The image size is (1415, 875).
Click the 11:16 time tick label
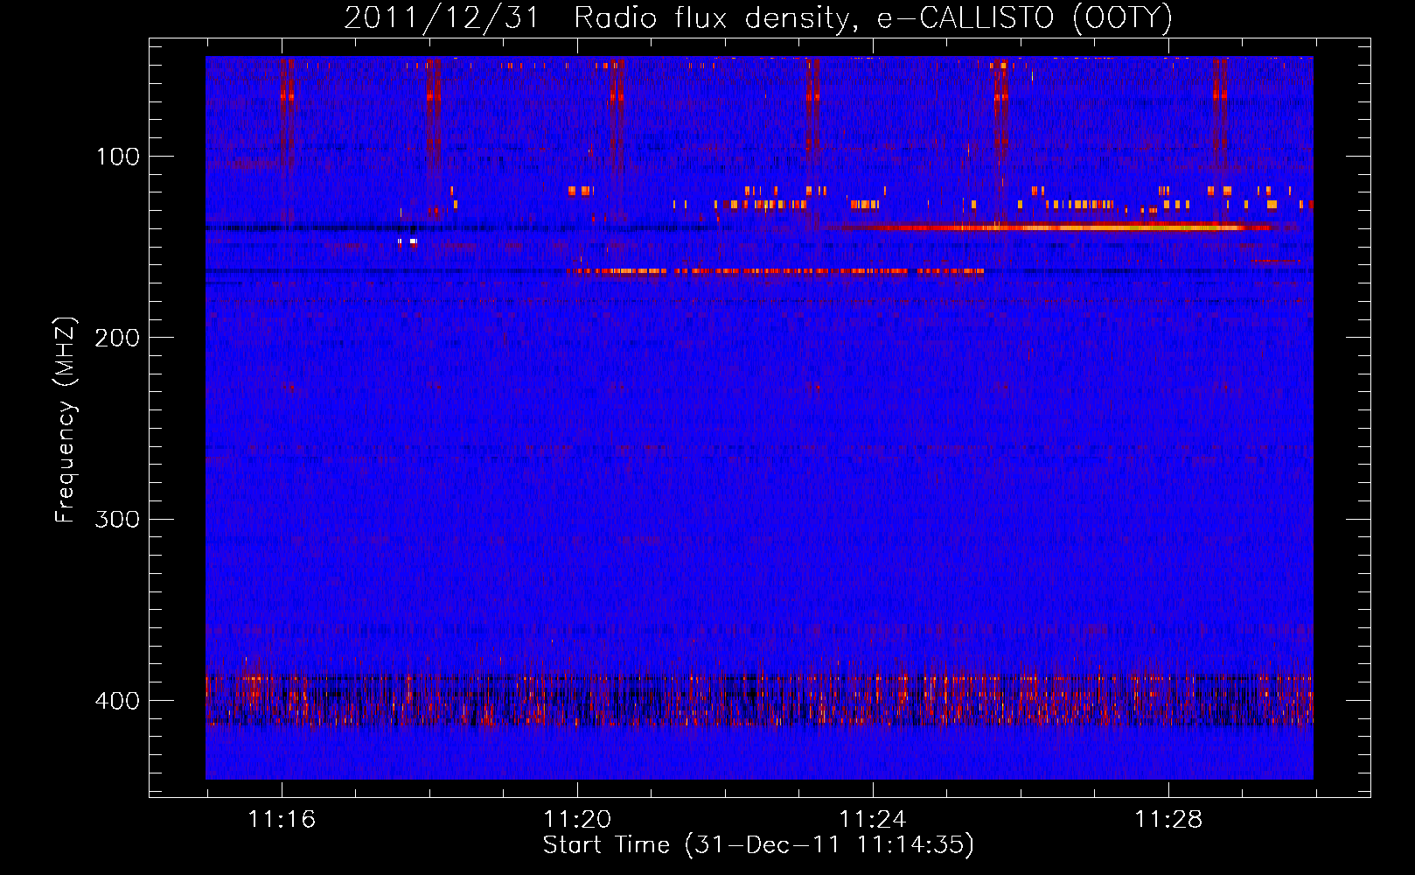click(282, 820)
